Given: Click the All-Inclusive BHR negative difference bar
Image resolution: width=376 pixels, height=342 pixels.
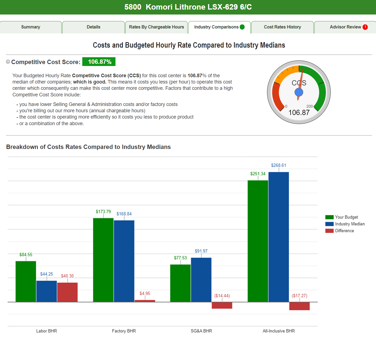Looking at the screenshot, I should (x=299, y=306).
